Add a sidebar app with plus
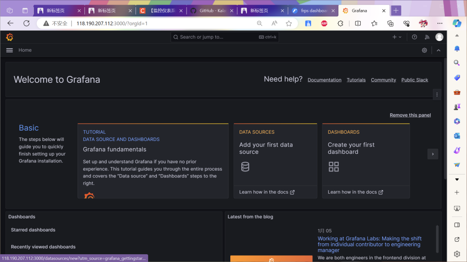Image resolution: width=467 pixels, height=262 pixels. (457, 192)
